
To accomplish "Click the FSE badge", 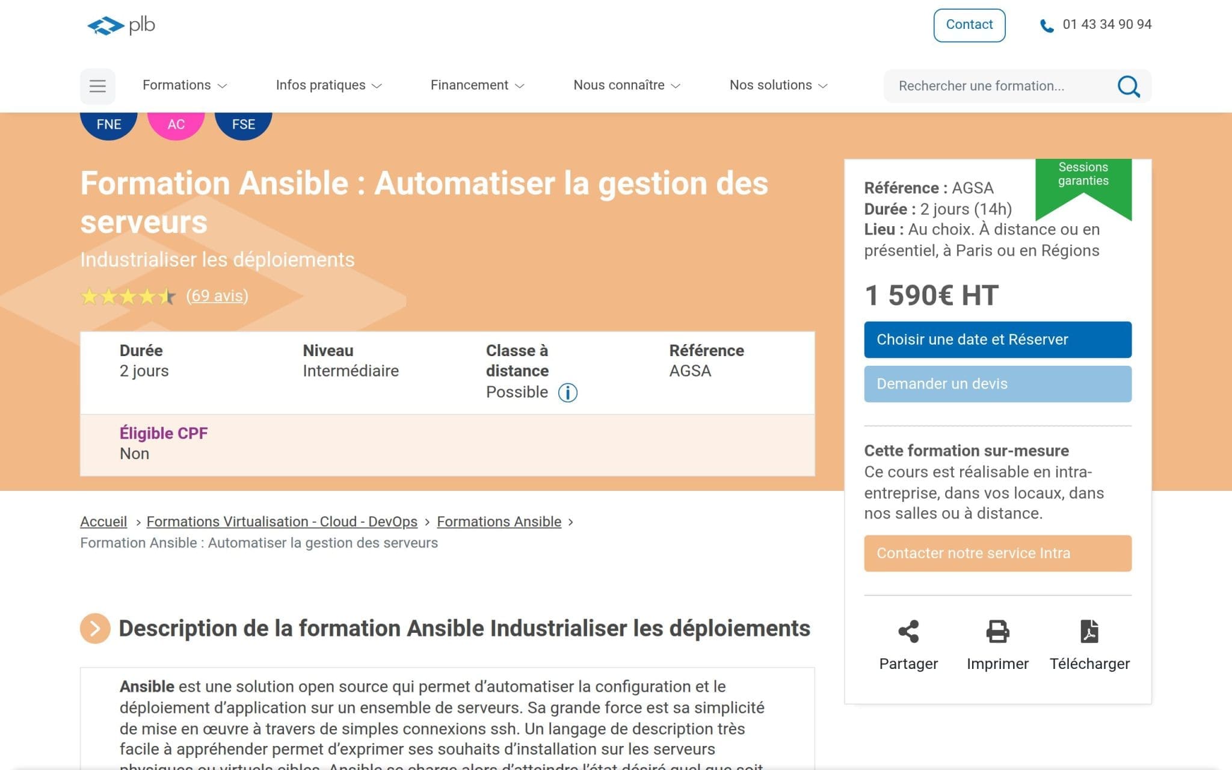I will coord(243,124).
